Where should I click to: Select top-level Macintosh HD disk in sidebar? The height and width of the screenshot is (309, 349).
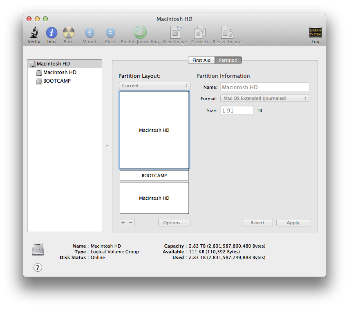point(65,64)
